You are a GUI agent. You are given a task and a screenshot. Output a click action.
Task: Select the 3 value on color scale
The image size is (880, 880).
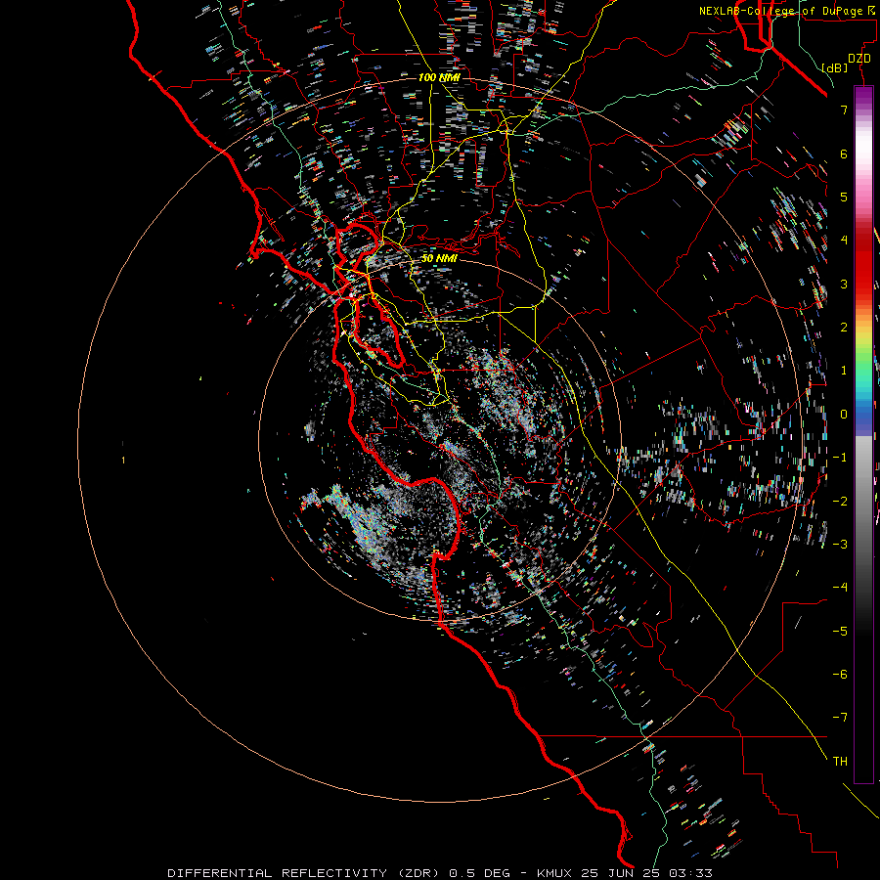pyautogui.click(x=844, y=284)
